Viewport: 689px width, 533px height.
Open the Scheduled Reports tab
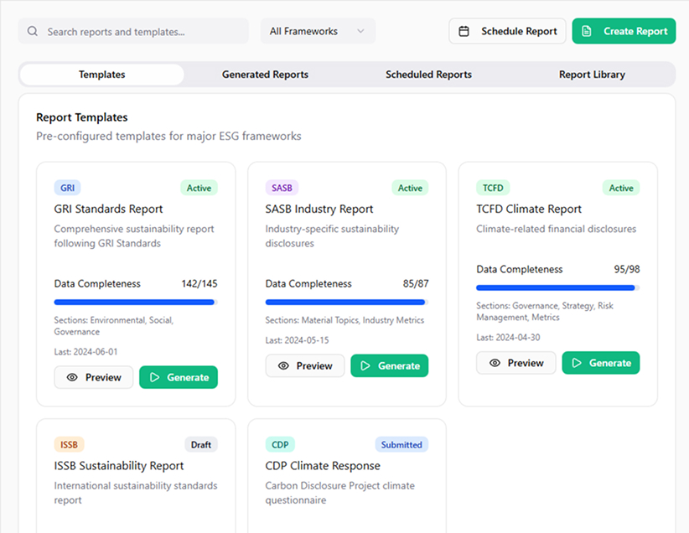tap(428, 75)
